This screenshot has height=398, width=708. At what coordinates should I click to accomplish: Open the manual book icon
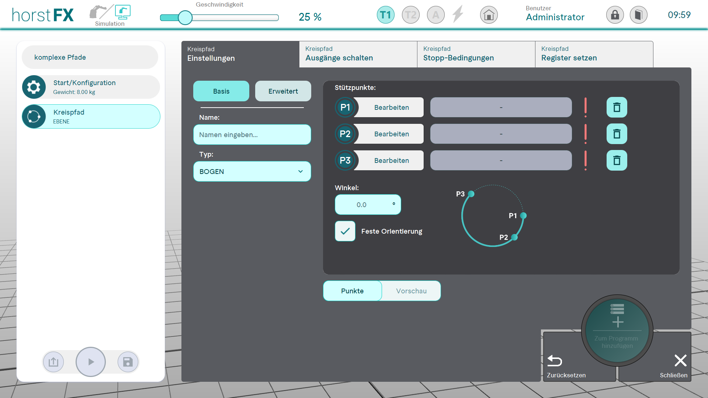[638, 15]
